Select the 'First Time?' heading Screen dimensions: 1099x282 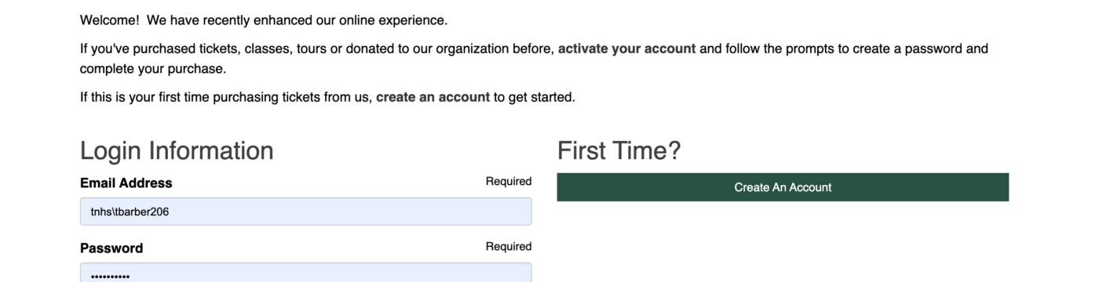pos(619,150)
